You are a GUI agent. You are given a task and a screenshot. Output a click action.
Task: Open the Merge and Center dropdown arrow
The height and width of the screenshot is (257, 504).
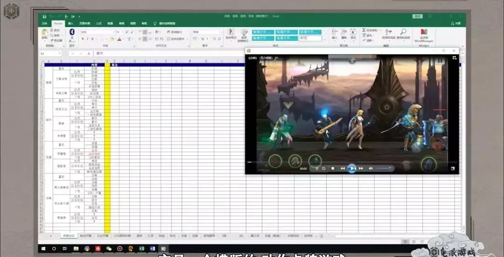[188, 39]
